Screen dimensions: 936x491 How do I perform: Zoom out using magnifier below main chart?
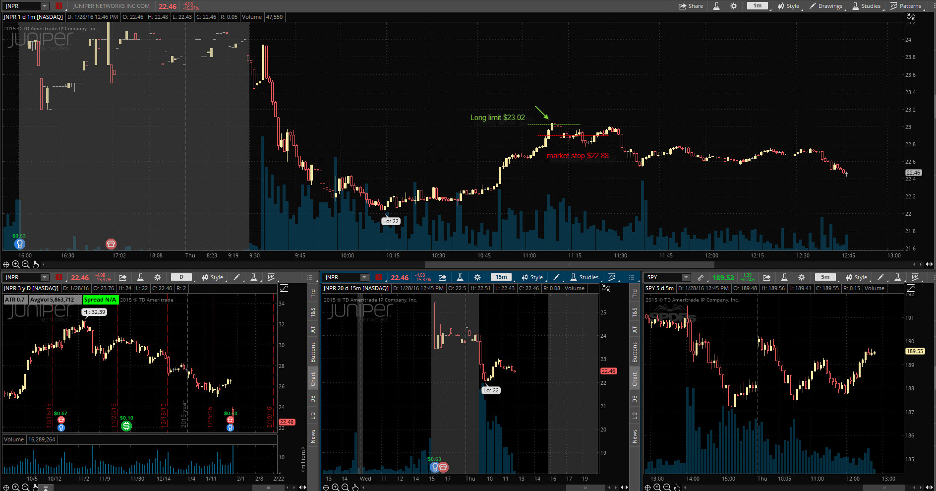tap(26, 264)
